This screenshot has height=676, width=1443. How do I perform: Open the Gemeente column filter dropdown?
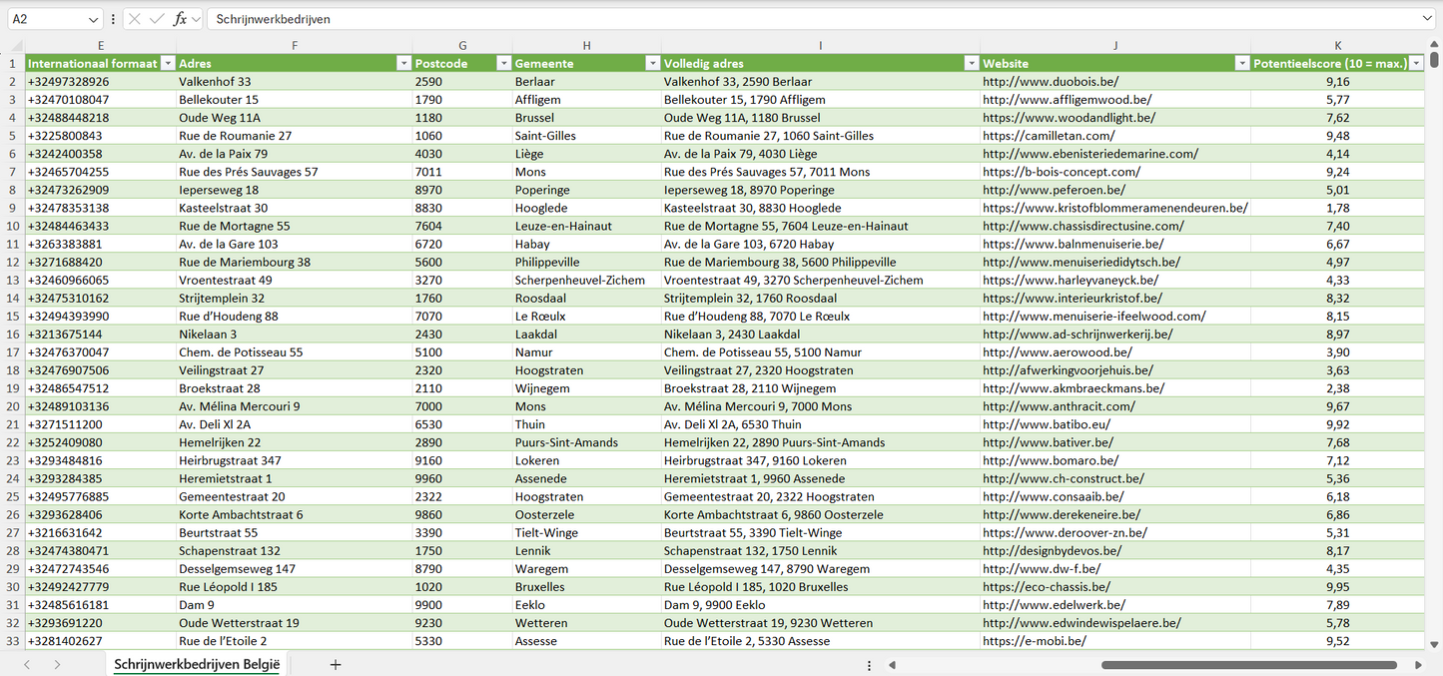652,63
